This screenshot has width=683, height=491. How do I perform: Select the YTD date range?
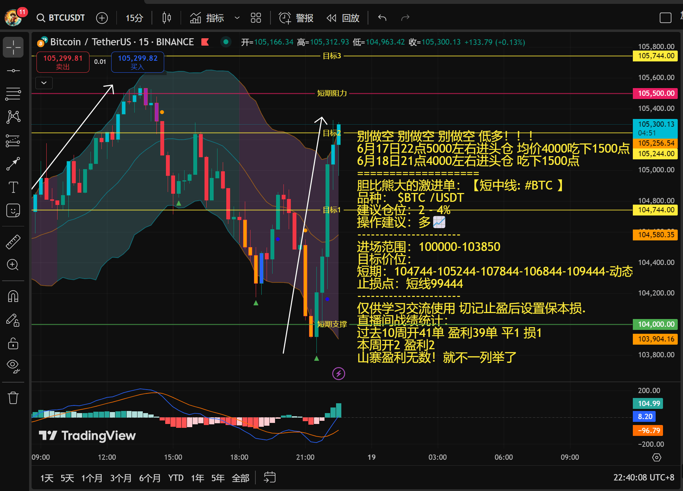176,478
